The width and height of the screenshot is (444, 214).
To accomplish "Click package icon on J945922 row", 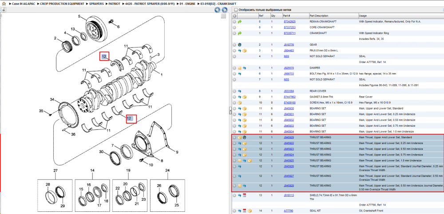I will [x=245, y=143].
